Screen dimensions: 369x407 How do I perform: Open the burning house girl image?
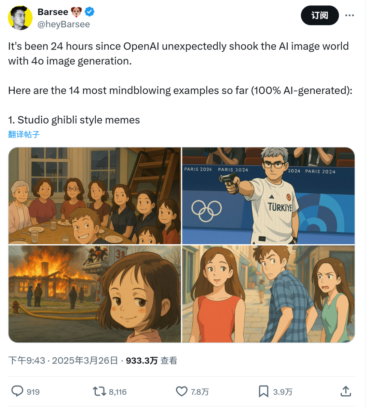[95, 294]
